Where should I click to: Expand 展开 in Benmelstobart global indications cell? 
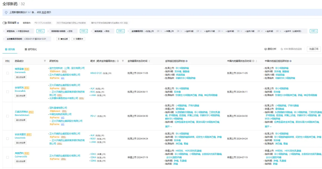[x=168, y=127]
